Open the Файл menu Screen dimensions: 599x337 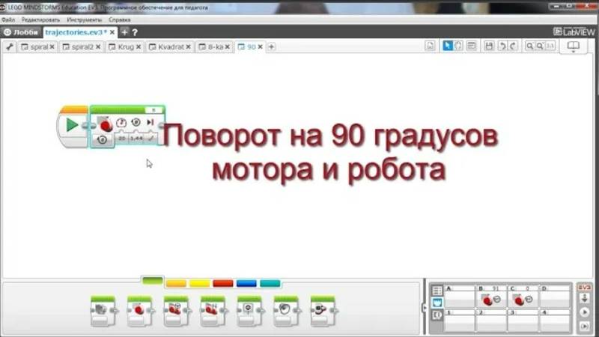8,19
